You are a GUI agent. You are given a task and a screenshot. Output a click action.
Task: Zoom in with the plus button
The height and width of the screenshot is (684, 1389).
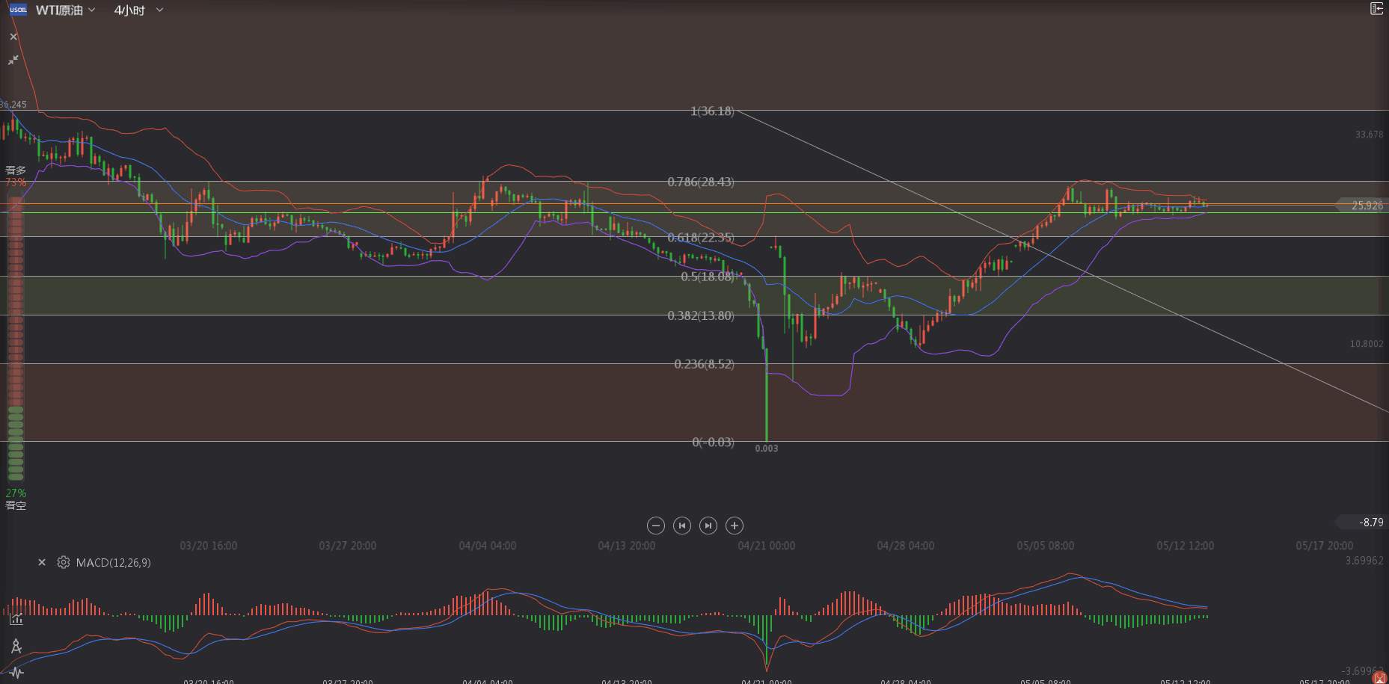[735, 526]
